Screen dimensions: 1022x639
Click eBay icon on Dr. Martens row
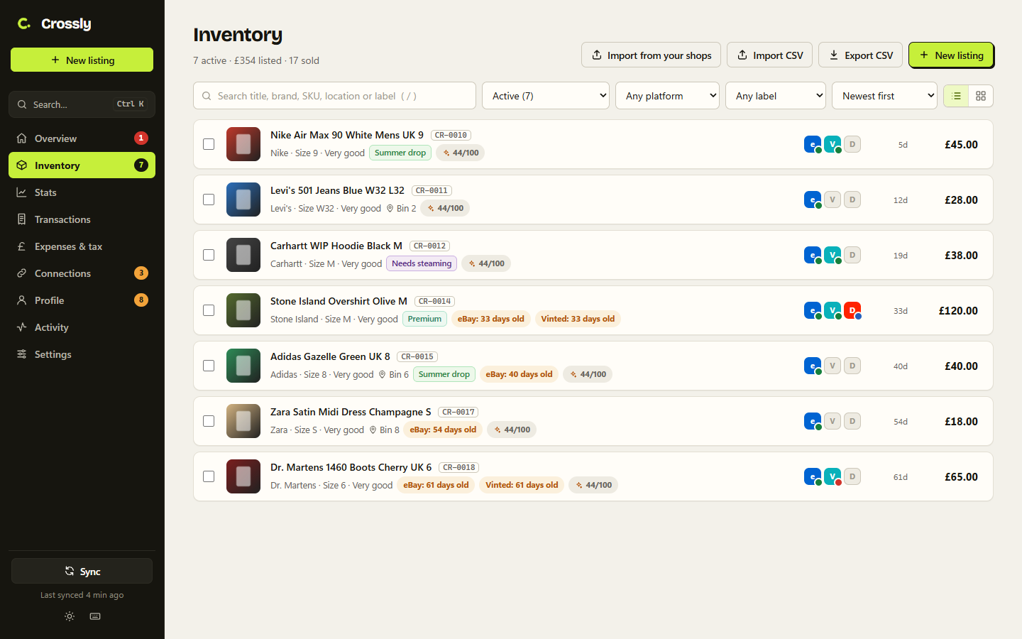point(813,476)
